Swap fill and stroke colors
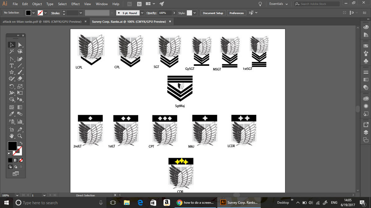Viewport: 371px width, 208px height. pos(21,143)
